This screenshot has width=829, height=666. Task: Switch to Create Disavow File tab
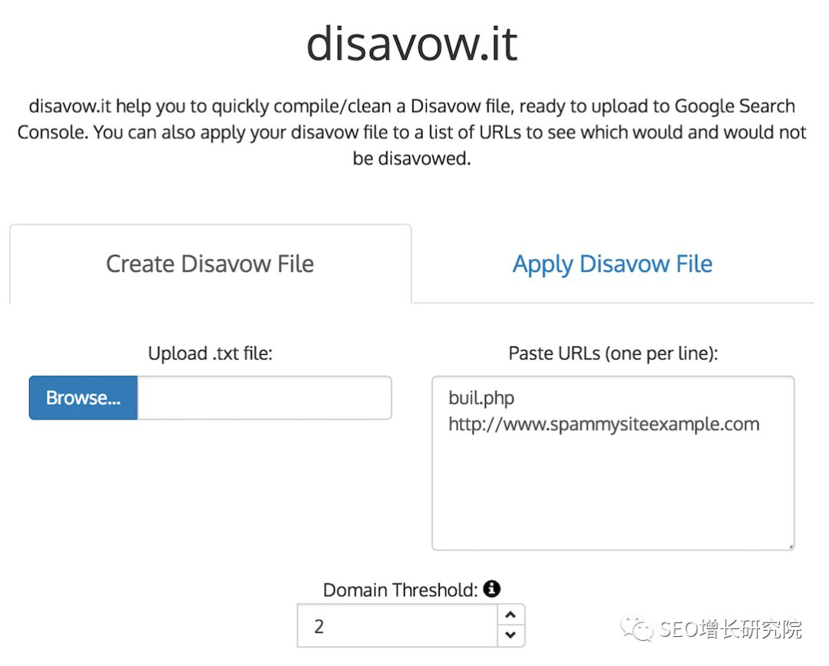(210, 263)
